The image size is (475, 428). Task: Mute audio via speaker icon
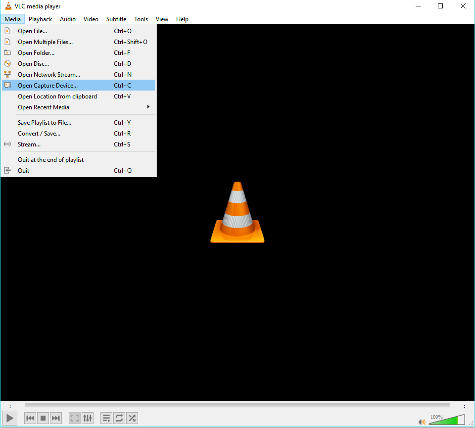pos(422,422)
